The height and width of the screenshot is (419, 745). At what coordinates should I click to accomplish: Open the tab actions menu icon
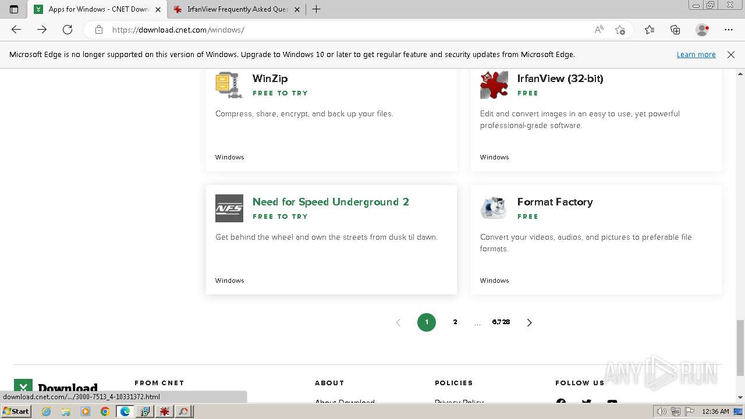click(14, 9)
